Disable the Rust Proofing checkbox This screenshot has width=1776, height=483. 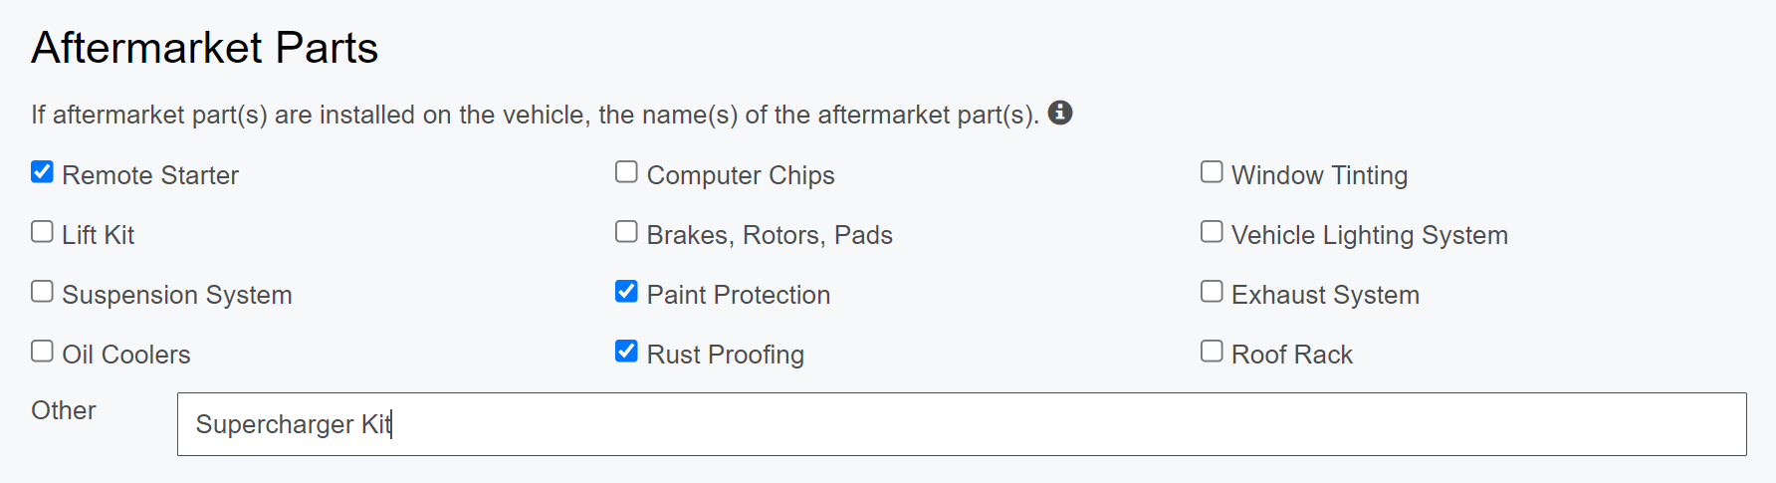(x=626, y=352)
